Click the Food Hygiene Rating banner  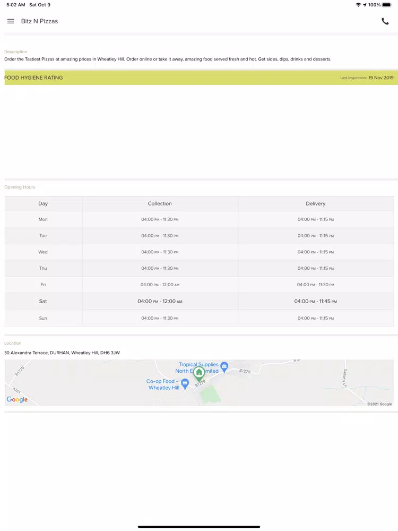pos(199,78)
